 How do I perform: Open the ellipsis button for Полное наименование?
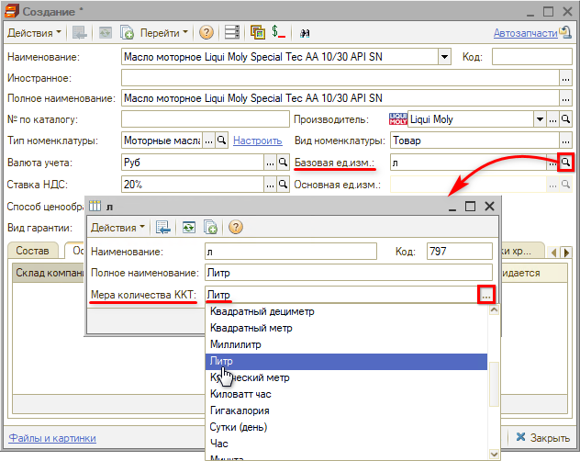coord(565,98)
